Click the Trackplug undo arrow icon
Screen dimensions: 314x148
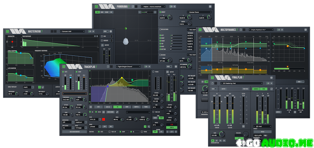[108, 67]
